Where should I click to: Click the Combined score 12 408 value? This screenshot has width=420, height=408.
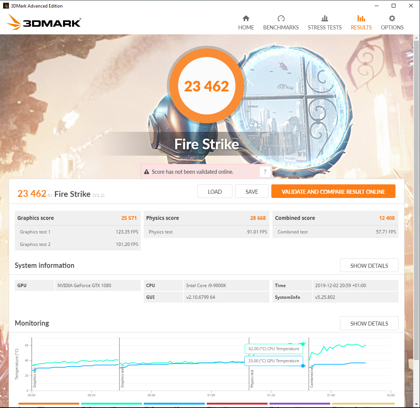(x=387, y=218)
